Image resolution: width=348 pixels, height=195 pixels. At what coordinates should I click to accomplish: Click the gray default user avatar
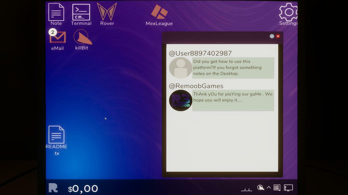[x=181, y=68]
